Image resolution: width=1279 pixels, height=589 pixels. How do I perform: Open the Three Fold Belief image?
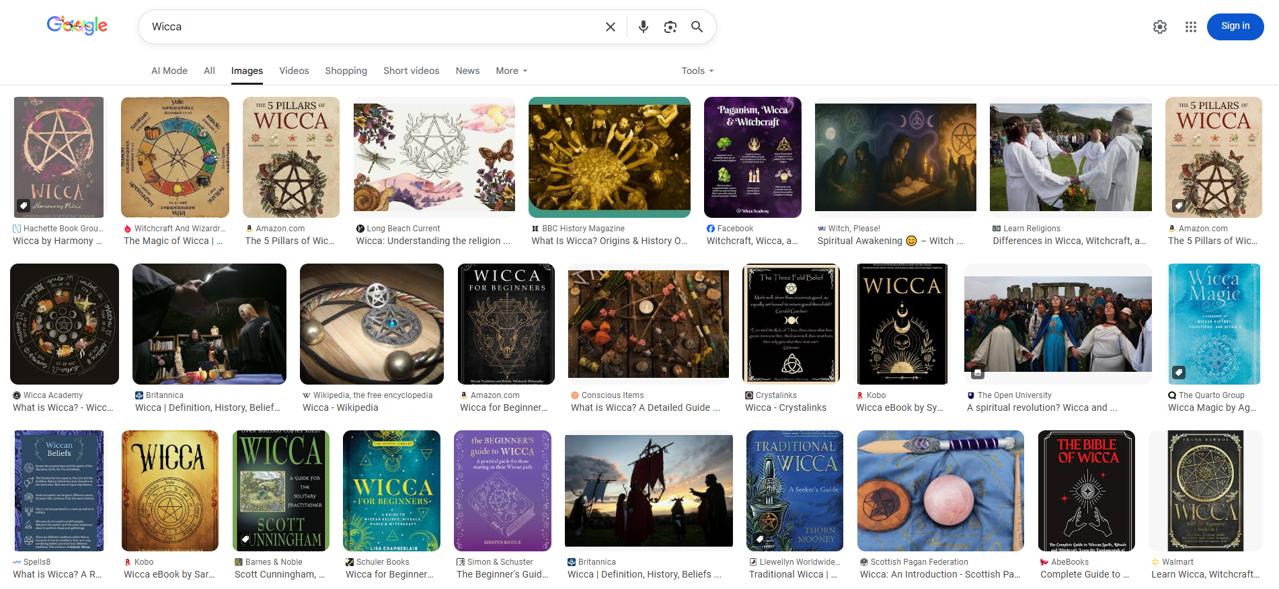(791, 324)
